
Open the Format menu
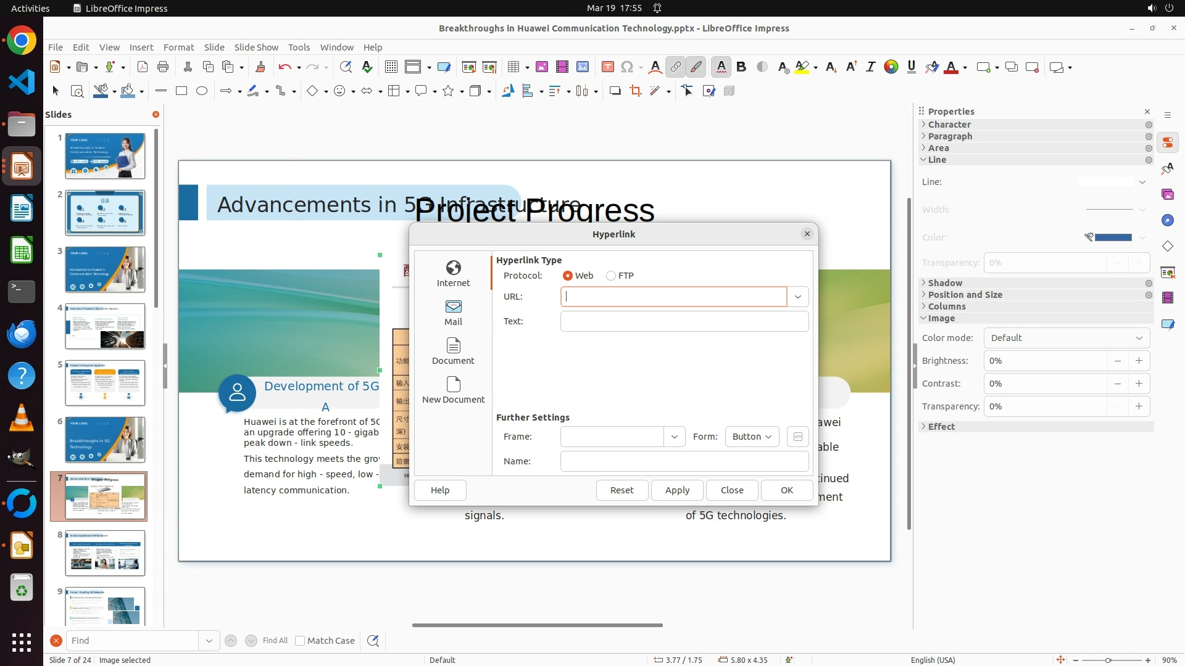[178, 47]
